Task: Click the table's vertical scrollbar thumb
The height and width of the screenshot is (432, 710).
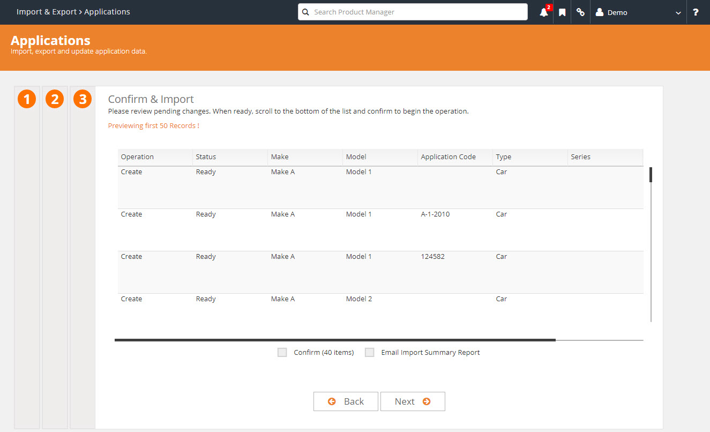Action: 651,175
